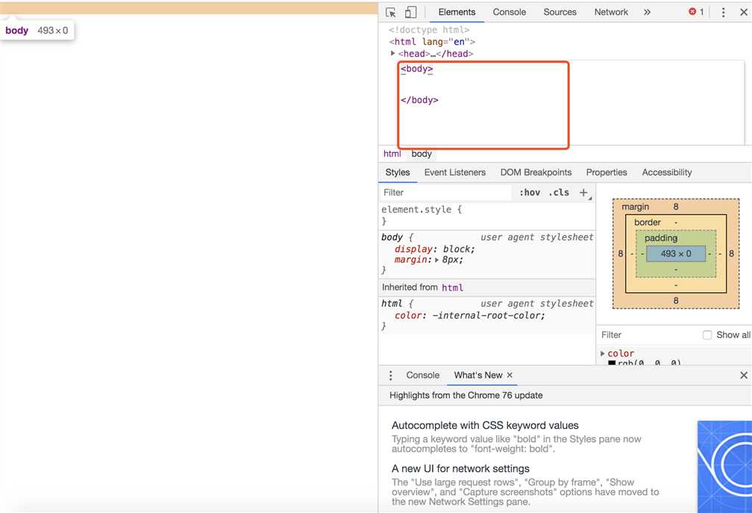Image resolution: width=752 pixels, height=513 pixels.
Task: Activate the inspect element picker icon
Action: pyautogui.click(x=391, y=12)
